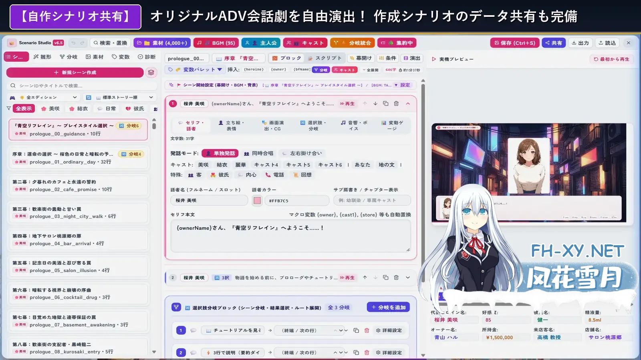
Task: Switch to the 雛形 tab
Action: [42, 57]
